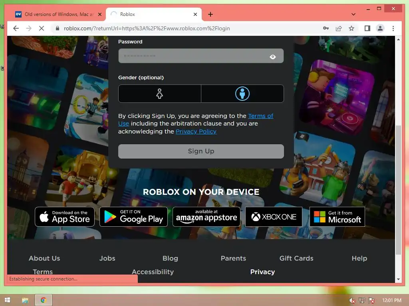Open the Xbox One badge
Screen dimensions: 409x306
tap(274, 217)
